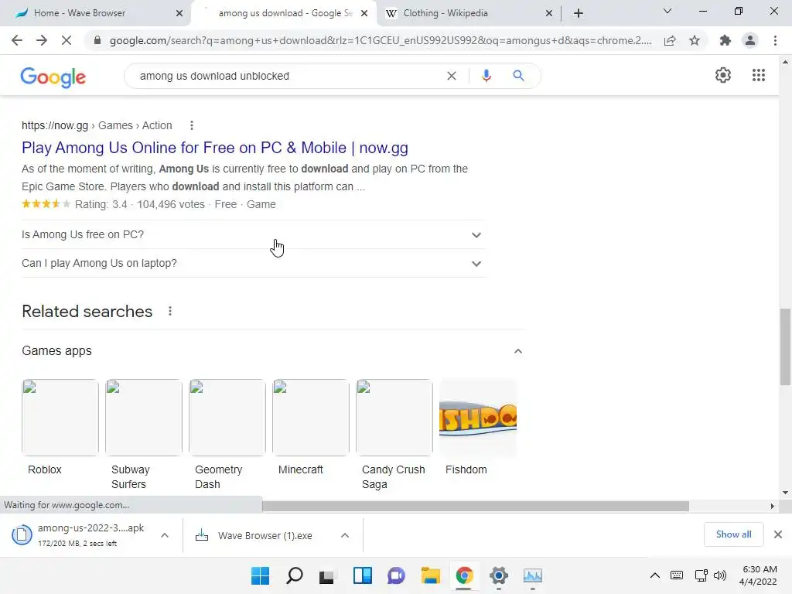View site lock information icon

pos(97,40)
